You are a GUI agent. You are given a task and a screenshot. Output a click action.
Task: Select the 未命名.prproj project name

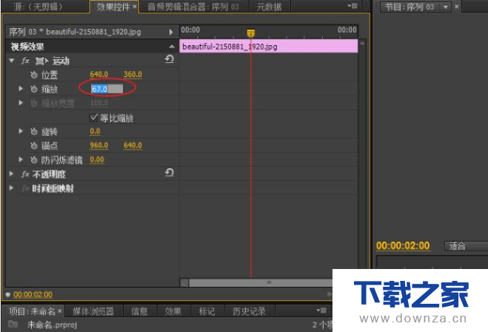[52, 325]
